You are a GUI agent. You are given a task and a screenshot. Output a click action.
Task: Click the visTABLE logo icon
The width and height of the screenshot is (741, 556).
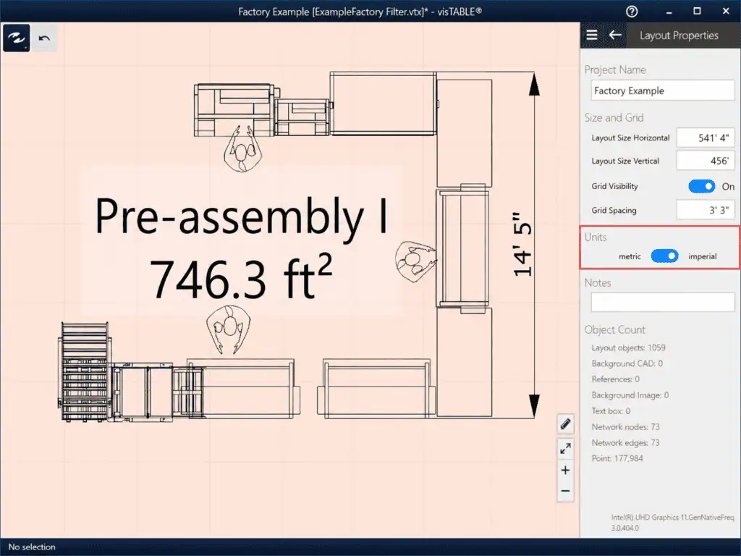coord(17,38)
